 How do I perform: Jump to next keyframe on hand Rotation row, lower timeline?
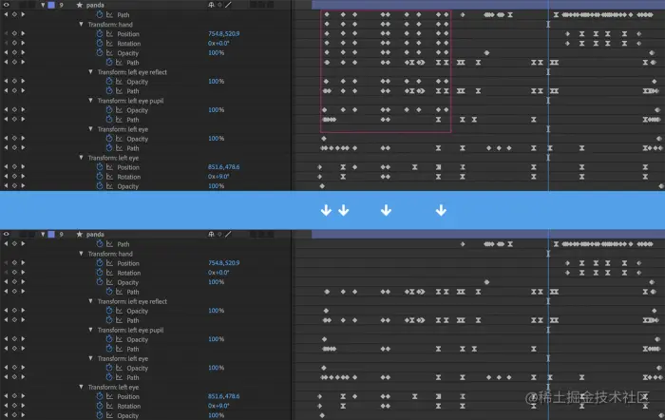23,273
